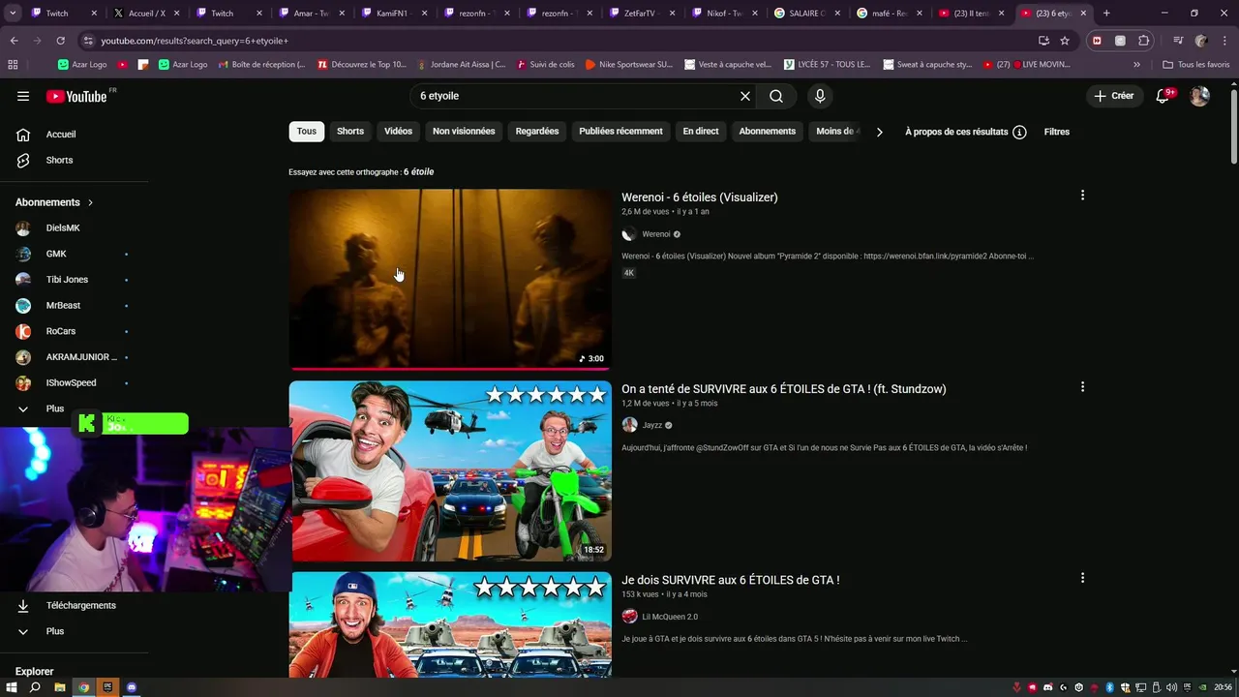Open options menu for Jayzz GTA video
1239x697 pixels.
1082,387
